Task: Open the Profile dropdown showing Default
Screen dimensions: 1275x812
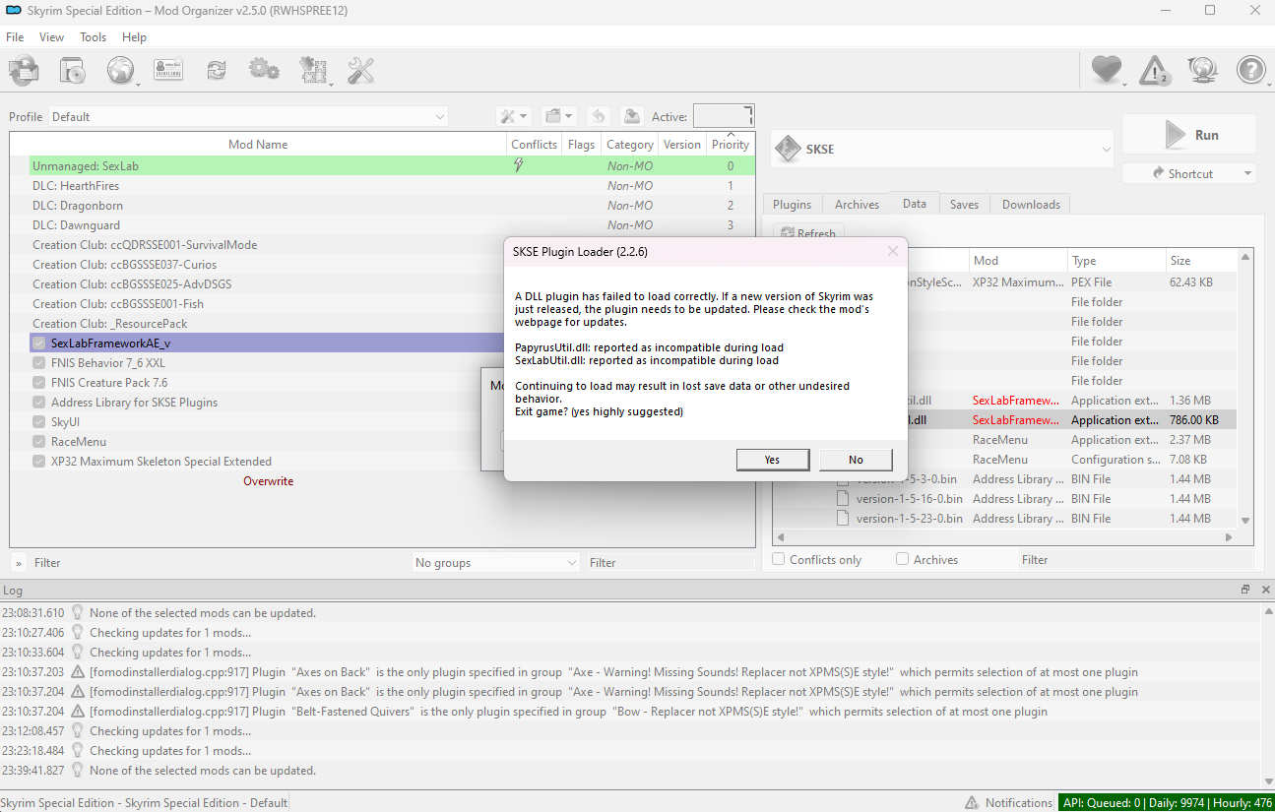Action: click(x=248, y=116)
